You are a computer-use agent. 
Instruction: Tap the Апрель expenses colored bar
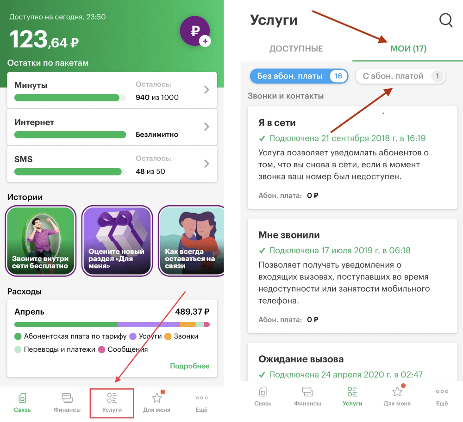point(112,324)
